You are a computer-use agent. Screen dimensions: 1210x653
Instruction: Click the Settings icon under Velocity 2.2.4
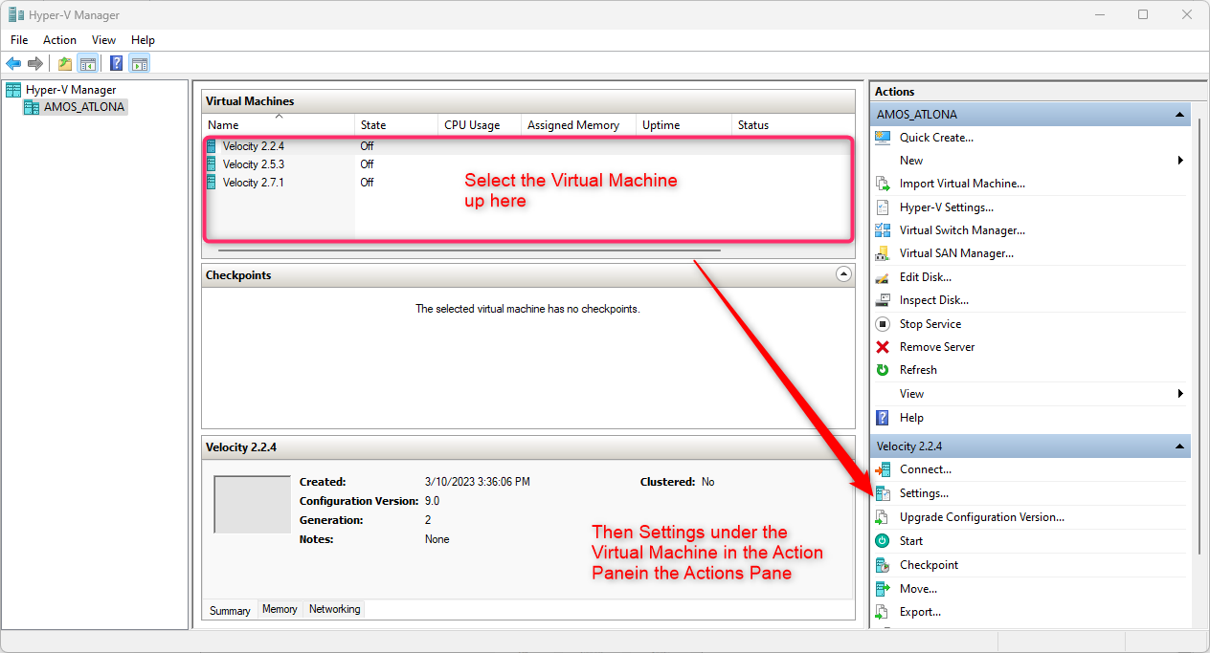click(x=883, y=493)
